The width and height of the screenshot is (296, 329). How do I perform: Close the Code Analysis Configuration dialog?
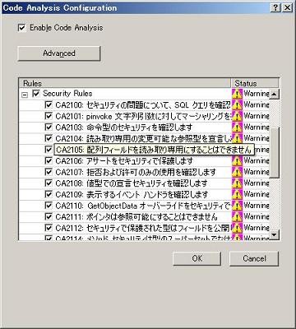click(287, 7)
